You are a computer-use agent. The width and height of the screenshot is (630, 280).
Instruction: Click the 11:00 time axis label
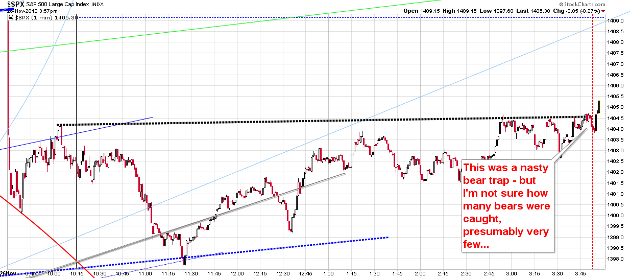[x=145, y=274]
